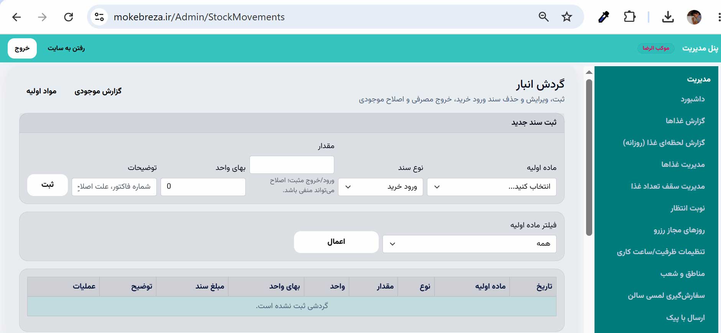The width and height of the screenshot is (721, 333).
Task: Click the zoom magnifier icon in address bar
Action: [x=544, y=17]
